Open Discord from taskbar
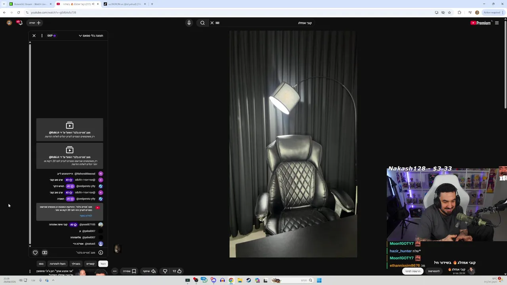This screenshot has width=507, height=285. (x=213, y=280)
